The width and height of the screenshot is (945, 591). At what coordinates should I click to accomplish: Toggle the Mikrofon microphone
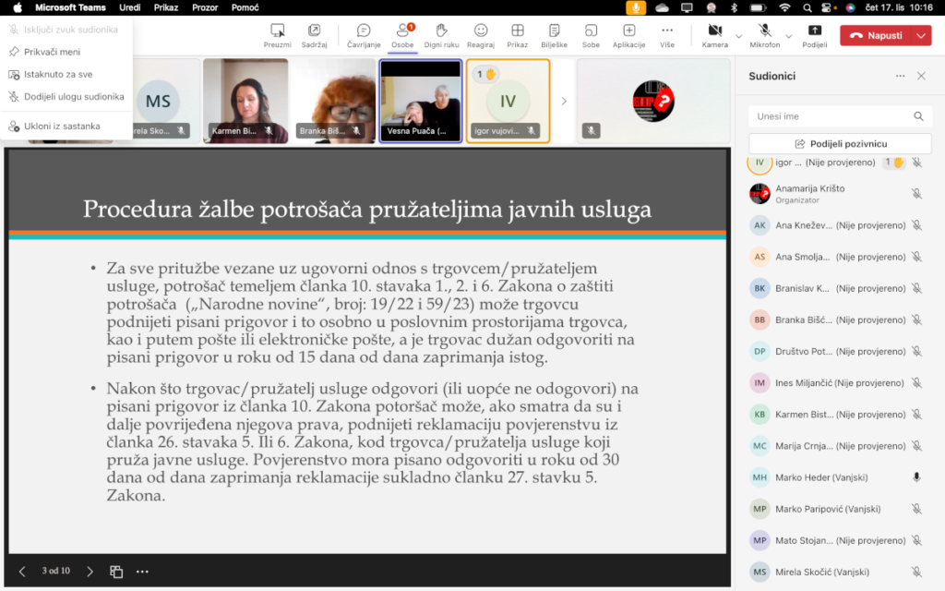pyautogui.click(x=764, y=36)
